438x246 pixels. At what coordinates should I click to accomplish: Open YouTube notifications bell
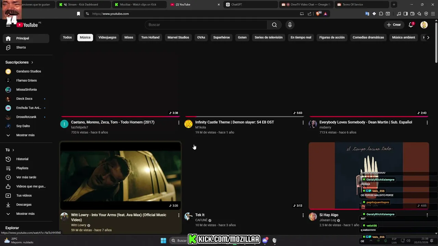(411, 25)
